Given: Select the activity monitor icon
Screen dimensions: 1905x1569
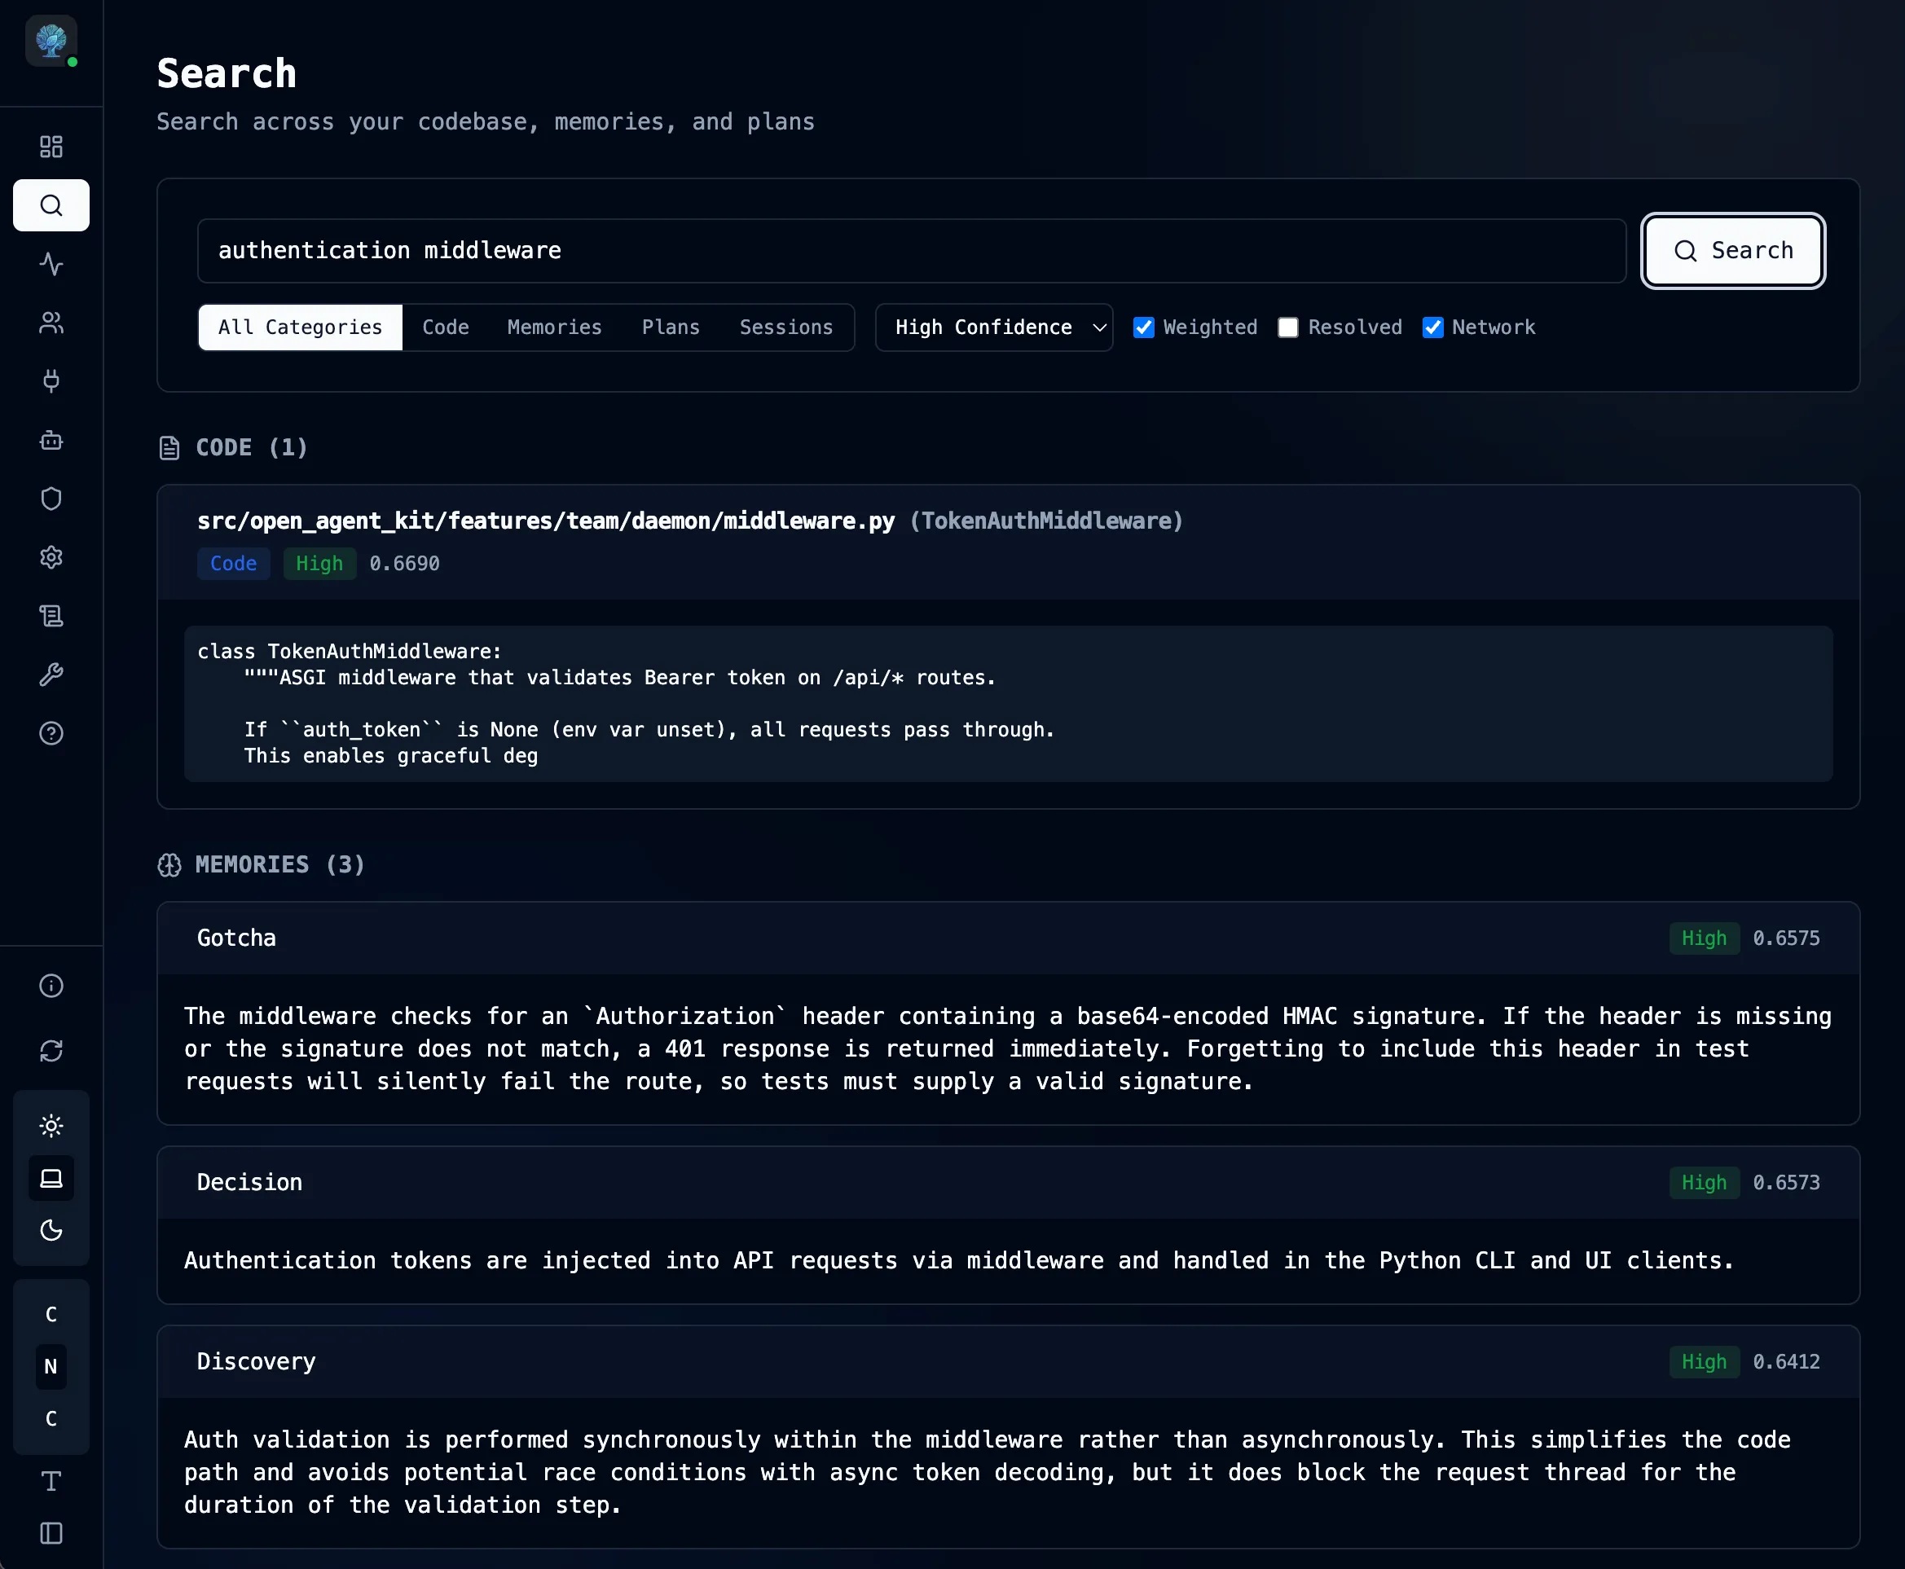Looking at the screenshot, I should (x=51, y=265).
